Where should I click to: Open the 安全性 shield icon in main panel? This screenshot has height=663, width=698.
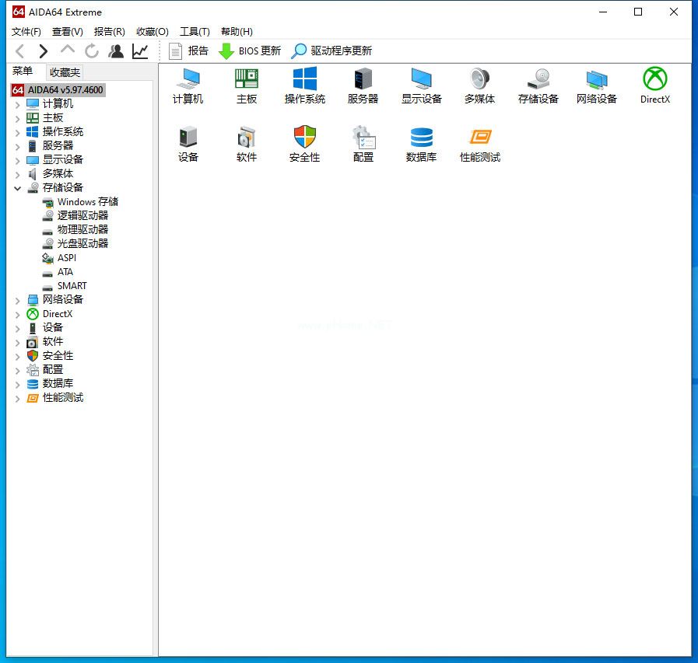click(x=304, y=144)
